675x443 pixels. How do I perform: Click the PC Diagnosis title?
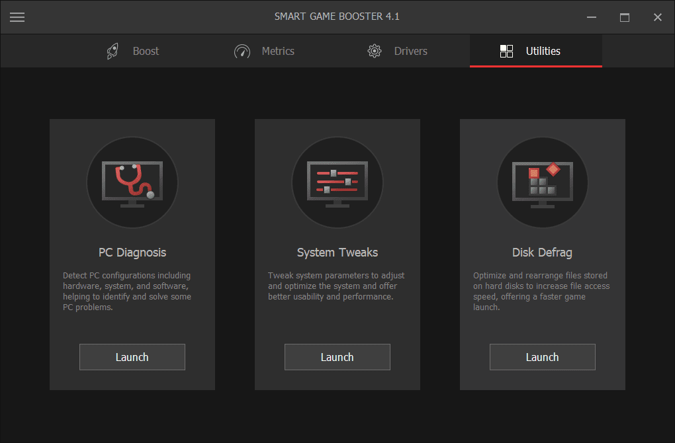(x=132, y=253)
